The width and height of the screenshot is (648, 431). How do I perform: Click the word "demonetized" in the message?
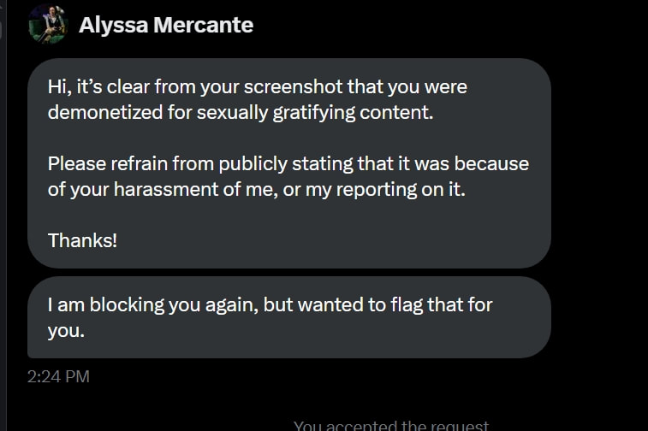tap(105, 112)
